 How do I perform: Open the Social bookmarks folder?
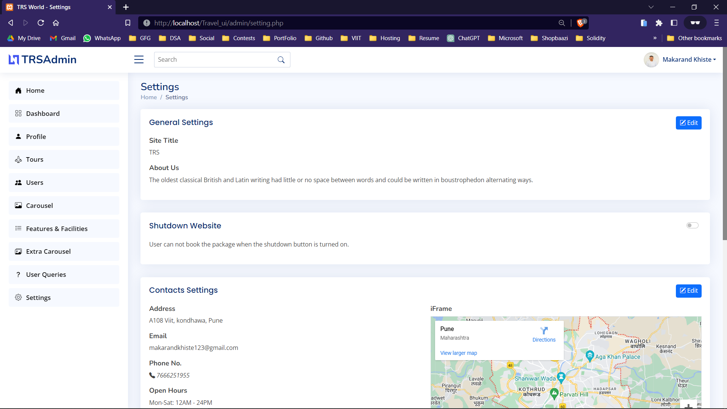click(x=201, y=38)
